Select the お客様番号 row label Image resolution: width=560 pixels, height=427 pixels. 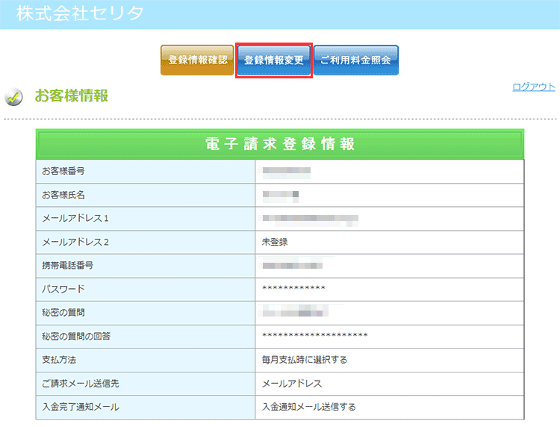click(x=63, y=171)
